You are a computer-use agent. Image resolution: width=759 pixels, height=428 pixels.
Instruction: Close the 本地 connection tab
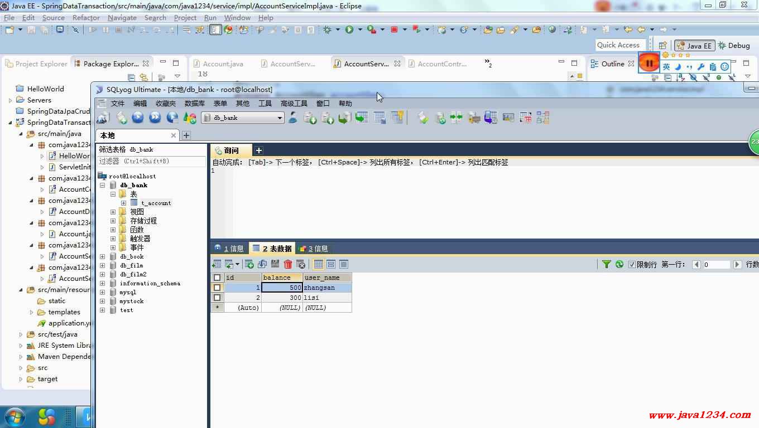pyautogui.click(x=174, y=135)
